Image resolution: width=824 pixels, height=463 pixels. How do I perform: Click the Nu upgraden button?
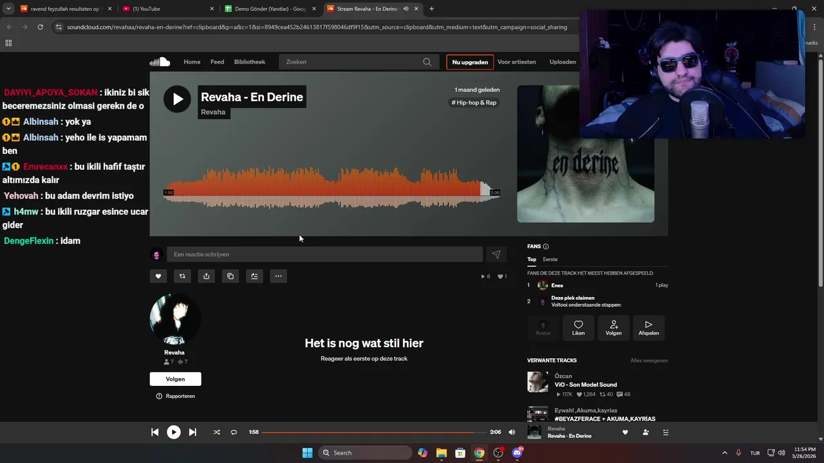(x=470, y=62)
